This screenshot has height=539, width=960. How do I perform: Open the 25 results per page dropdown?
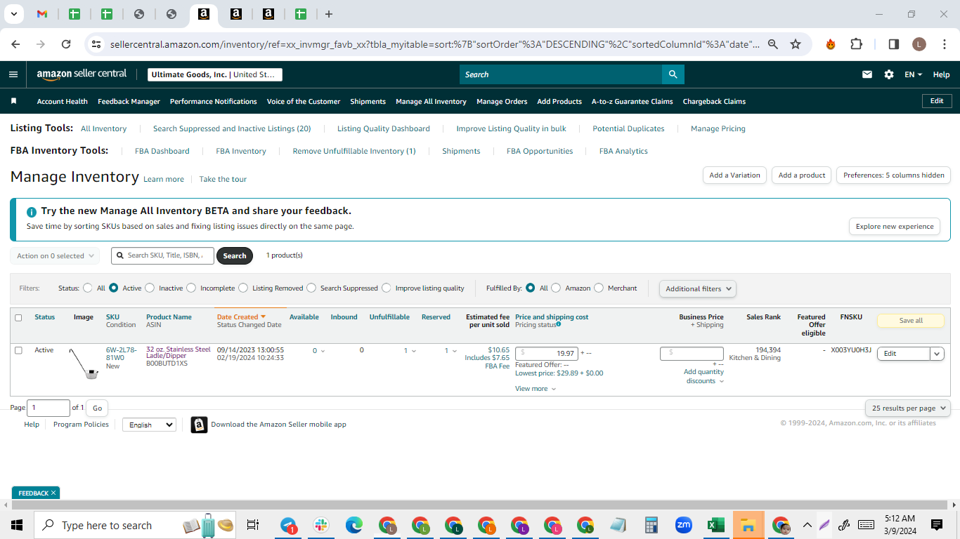pyautogui.click(x=907, y=408)
